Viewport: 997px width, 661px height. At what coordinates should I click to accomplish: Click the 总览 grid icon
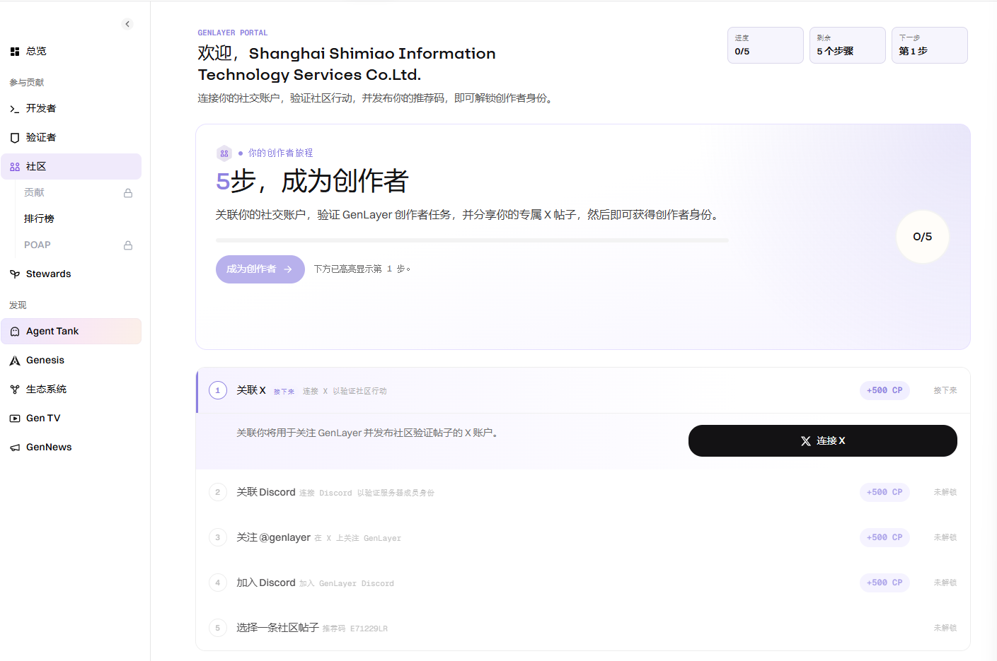(15, 52)
